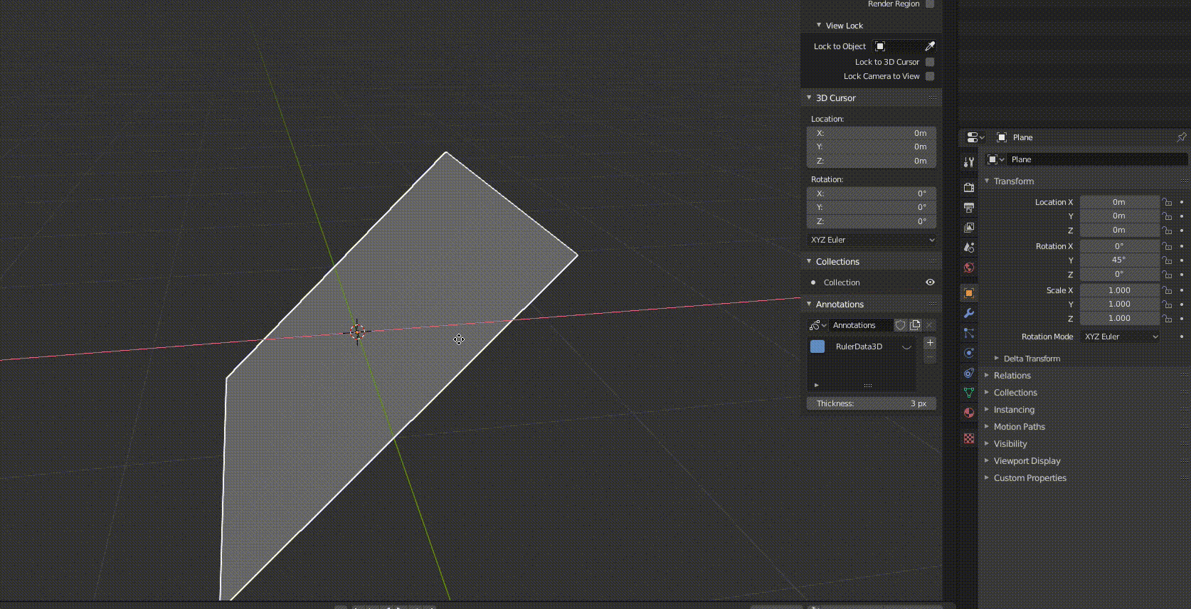Enable the Render Region checkbox
The image size is (1191, 609).
[930, 4]
